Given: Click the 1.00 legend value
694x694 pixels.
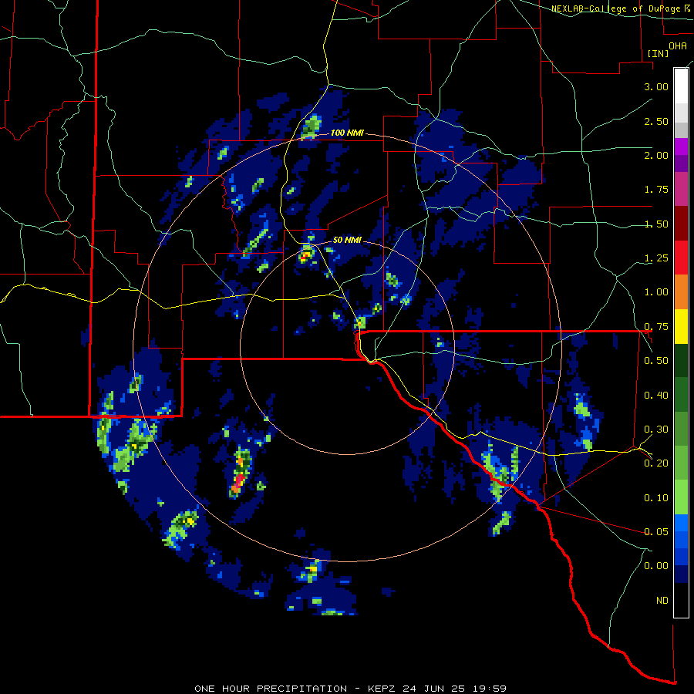Looking at the screenshot, I should (656, 292).
